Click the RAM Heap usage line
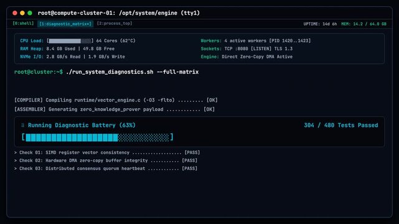Viewport: 399px width, 224px height. pyautogui.click(x=67, y=49)
